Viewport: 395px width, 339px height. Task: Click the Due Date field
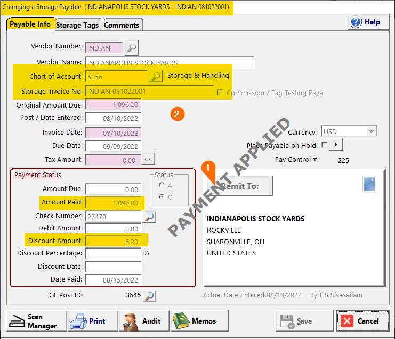[113, 146]
